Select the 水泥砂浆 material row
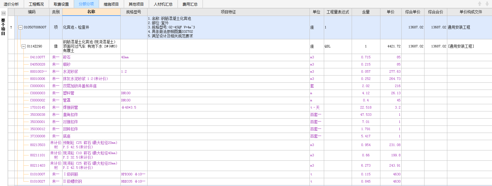This screenshot has height=186, width=492. pyautogui.click(x=250, y=72)
